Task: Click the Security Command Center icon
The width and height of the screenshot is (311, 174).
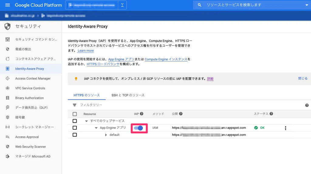Action: (x=8, y=39)
